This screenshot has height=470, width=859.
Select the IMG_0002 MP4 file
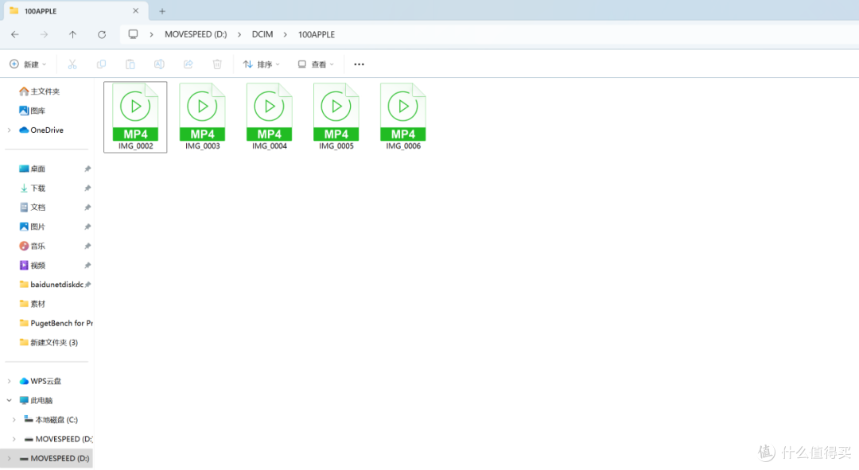pyautogui.click(x=135, y=117)
